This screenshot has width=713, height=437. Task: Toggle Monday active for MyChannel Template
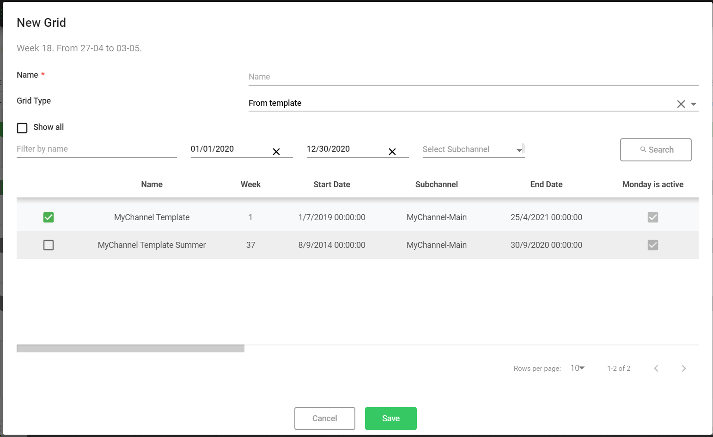point(652,217)
